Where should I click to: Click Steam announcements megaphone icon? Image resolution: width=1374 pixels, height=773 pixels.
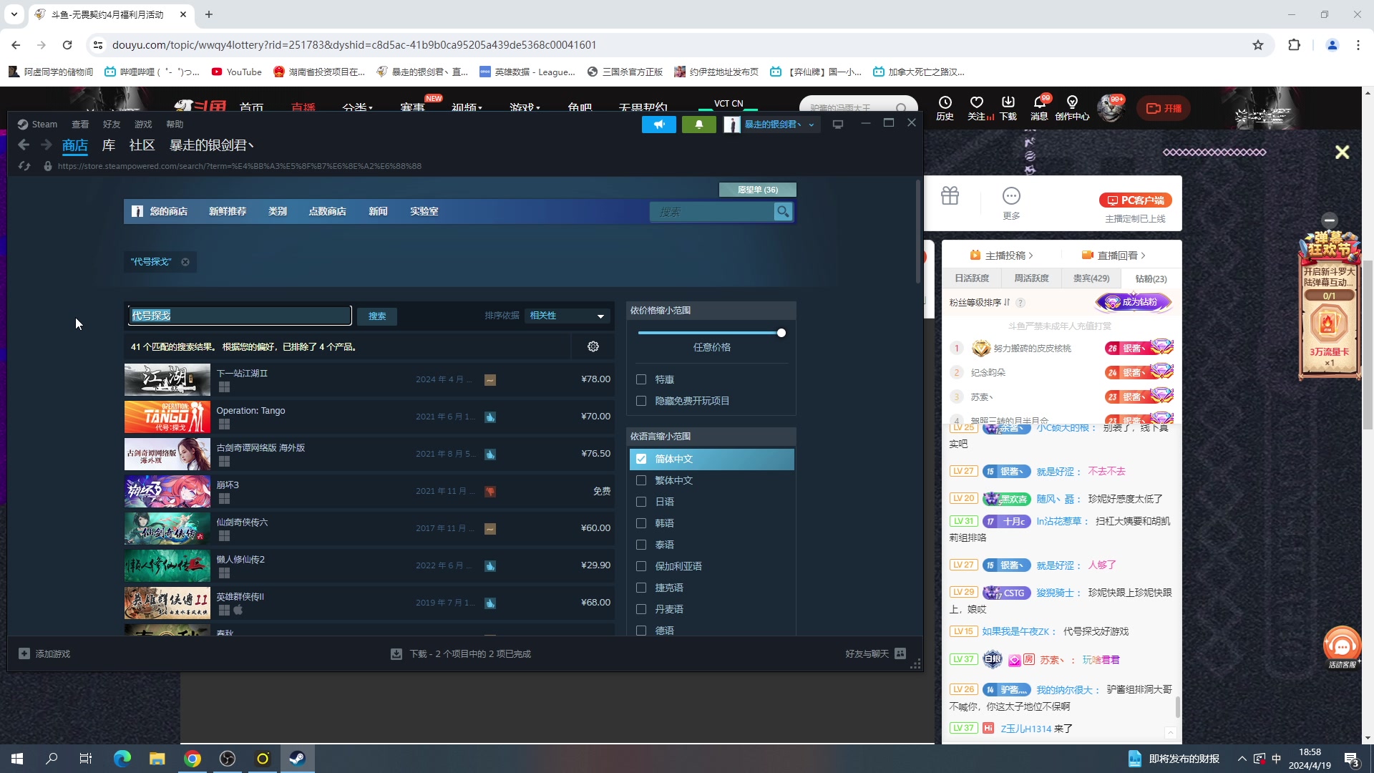658,125
